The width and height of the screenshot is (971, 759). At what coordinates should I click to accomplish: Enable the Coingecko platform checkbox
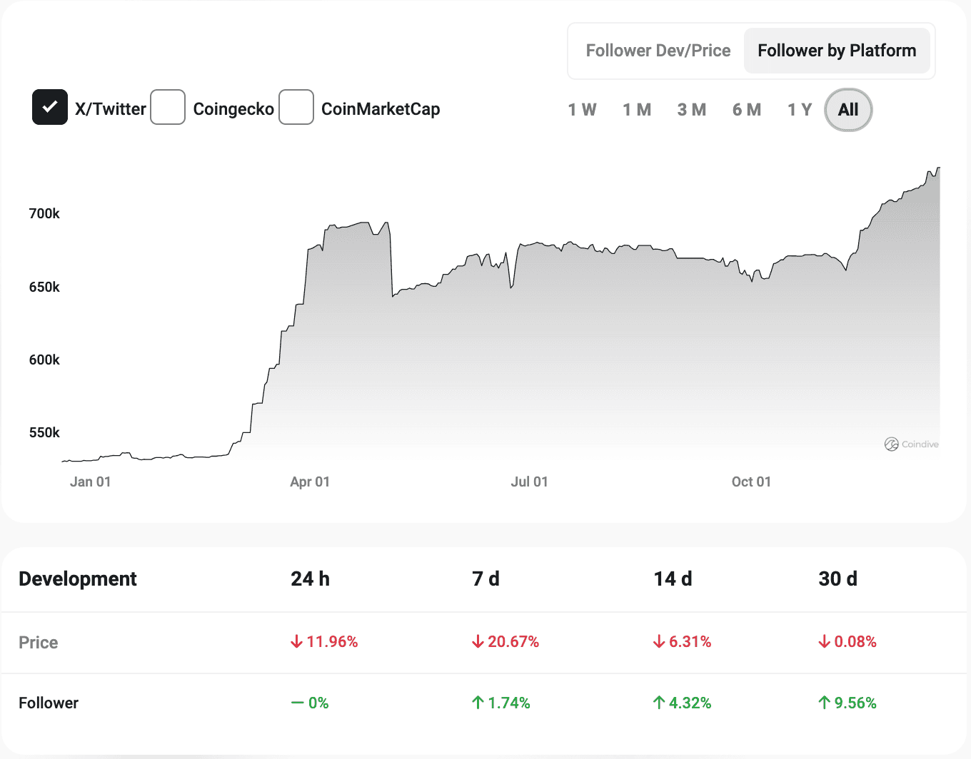168,107
